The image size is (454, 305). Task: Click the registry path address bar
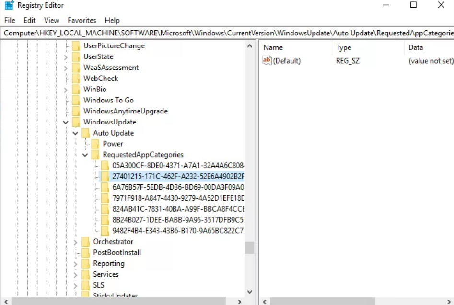click(227, 33)
